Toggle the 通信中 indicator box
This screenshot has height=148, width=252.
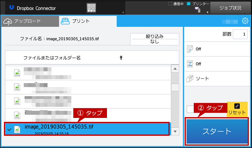[170, 4]
